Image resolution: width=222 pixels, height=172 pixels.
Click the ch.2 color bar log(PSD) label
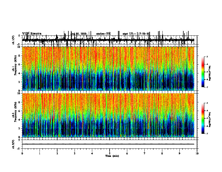click(x=210, y=119)
